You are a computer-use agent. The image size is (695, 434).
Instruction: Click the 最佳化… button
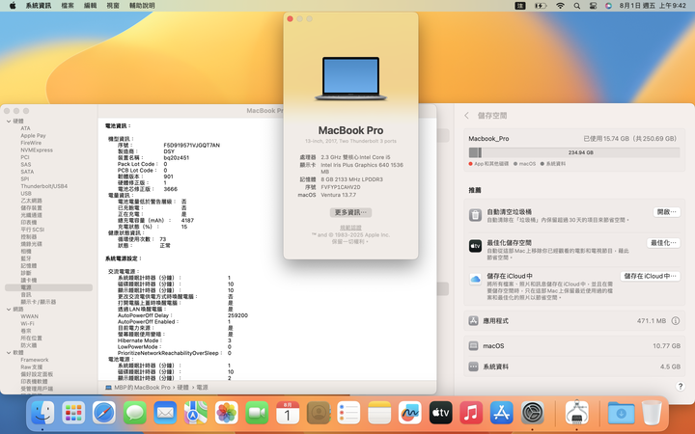663,243
